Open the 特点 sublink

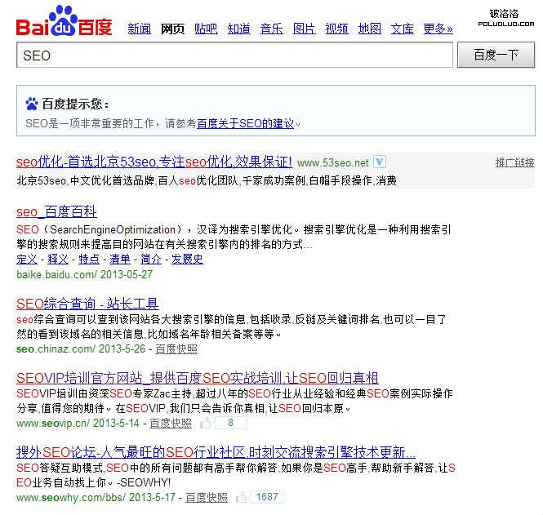(x=89, y=259)
